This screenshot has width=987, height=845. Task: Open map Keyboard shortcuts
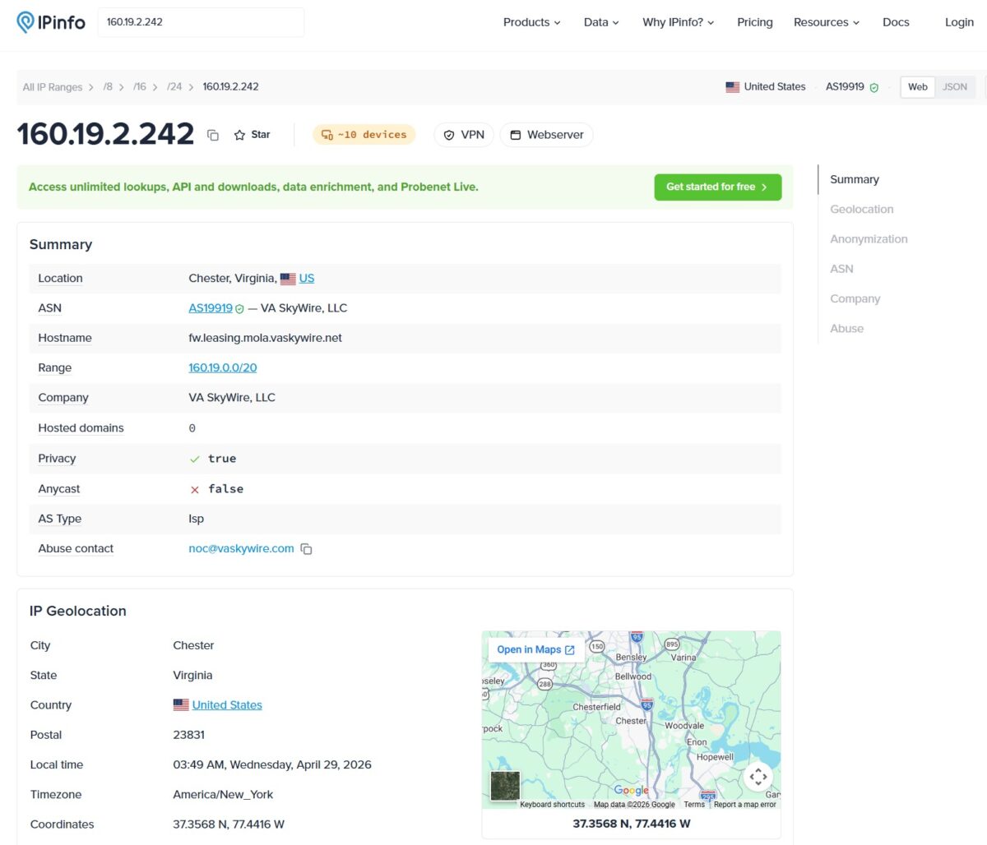tap(552, 805)
